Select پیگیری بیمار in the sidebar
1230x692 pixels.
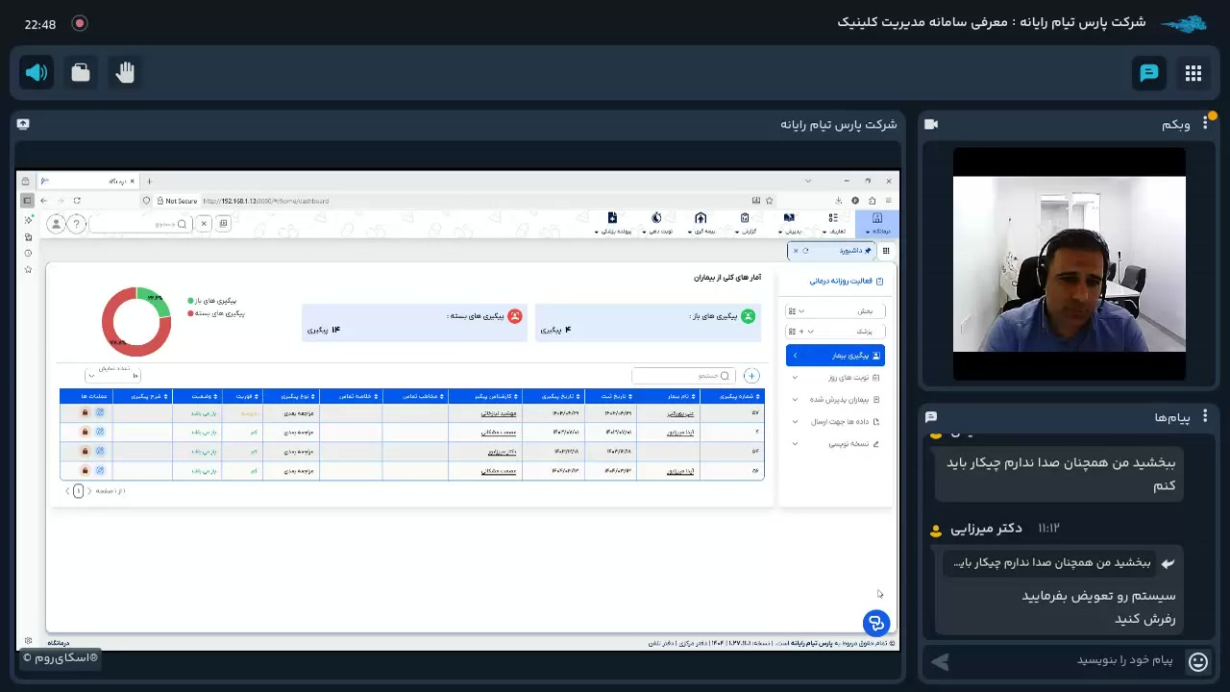coord(835,356)
